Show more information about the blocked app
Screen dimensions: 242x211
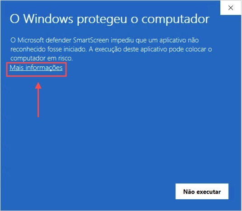click(36, 68)
